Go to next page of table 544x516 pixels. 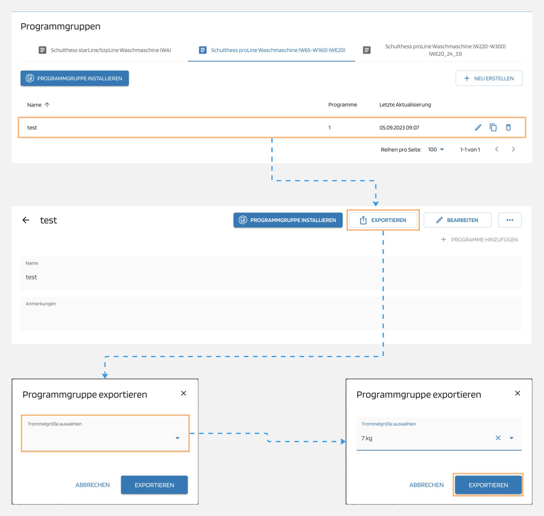[513, 149]
